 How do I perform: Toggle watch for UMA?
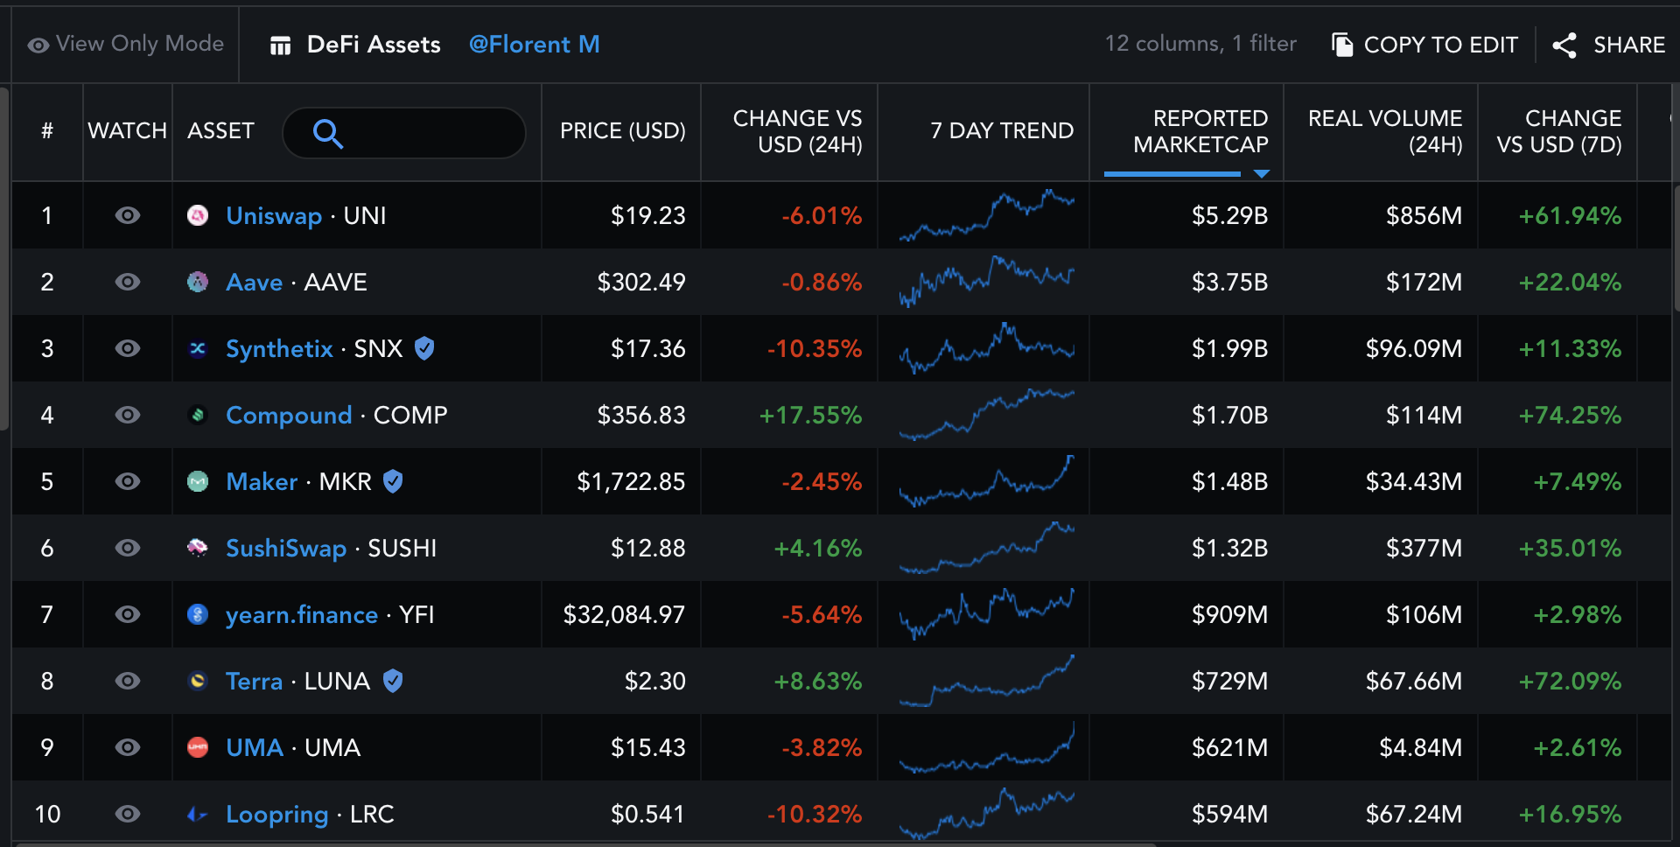[128, 747]
